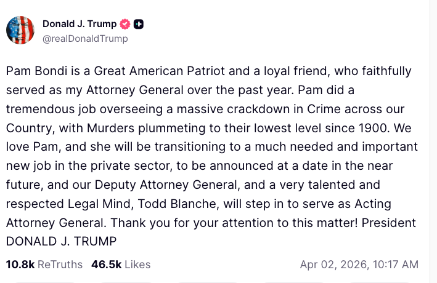This screenshot has width=437, height=283.
Task: View the 46.5k Likes list
Action: pyautogui.click(x=121, y=265)
